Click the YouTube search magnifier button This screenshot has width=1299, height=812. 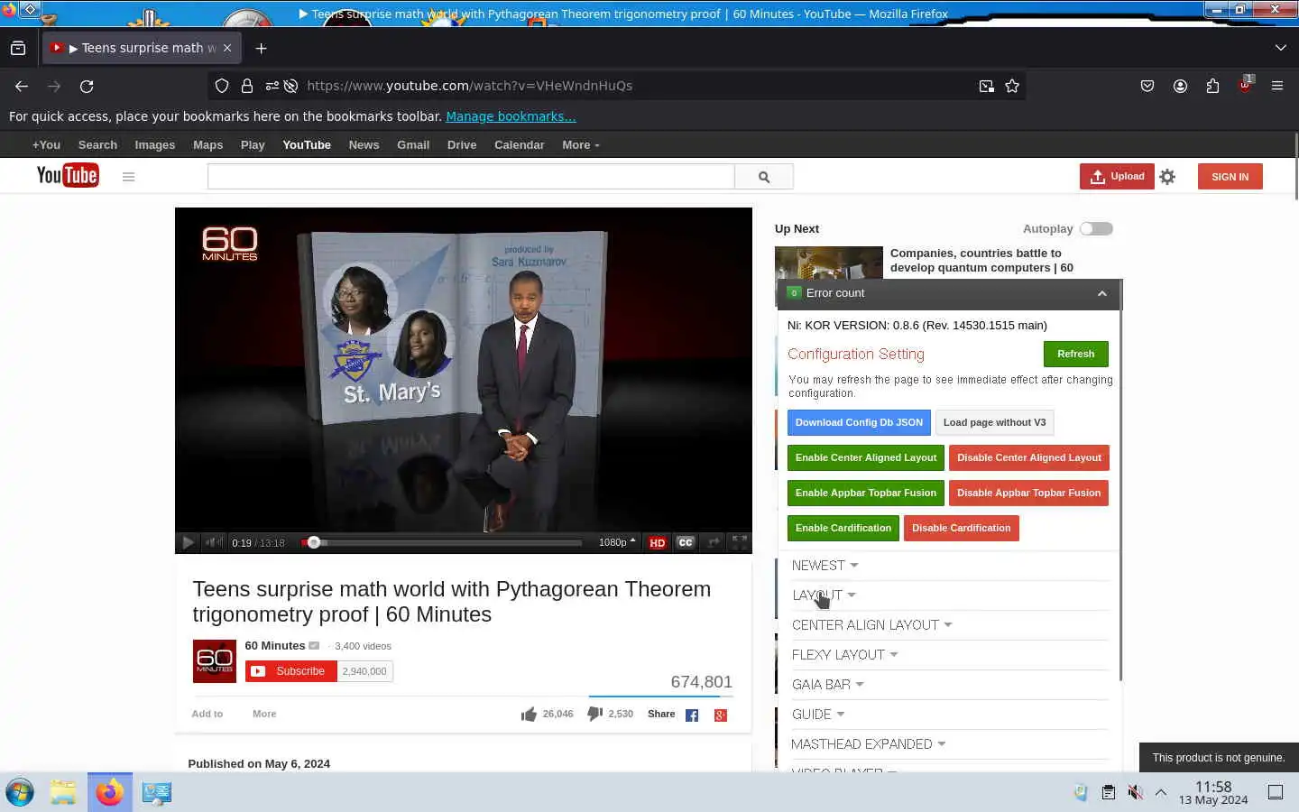(764, 177)
